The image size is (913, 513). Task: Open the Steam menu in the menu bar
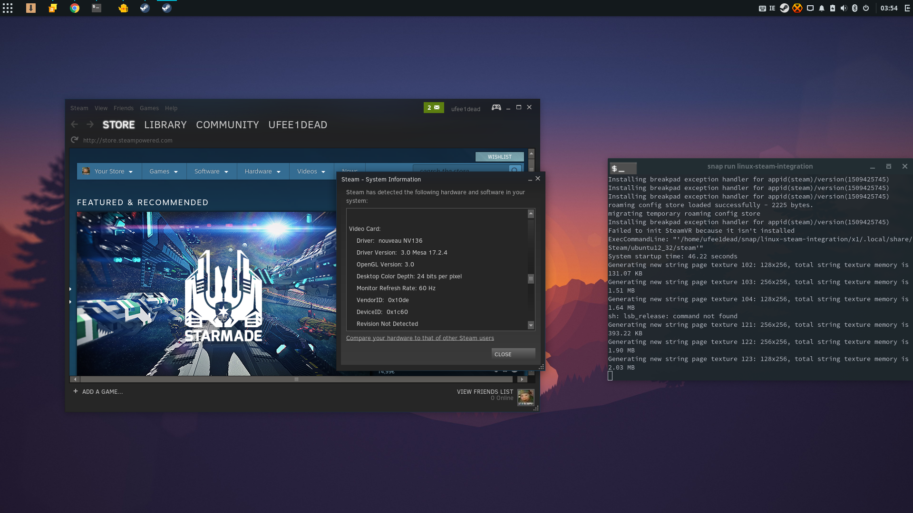[x=79, y=108]
